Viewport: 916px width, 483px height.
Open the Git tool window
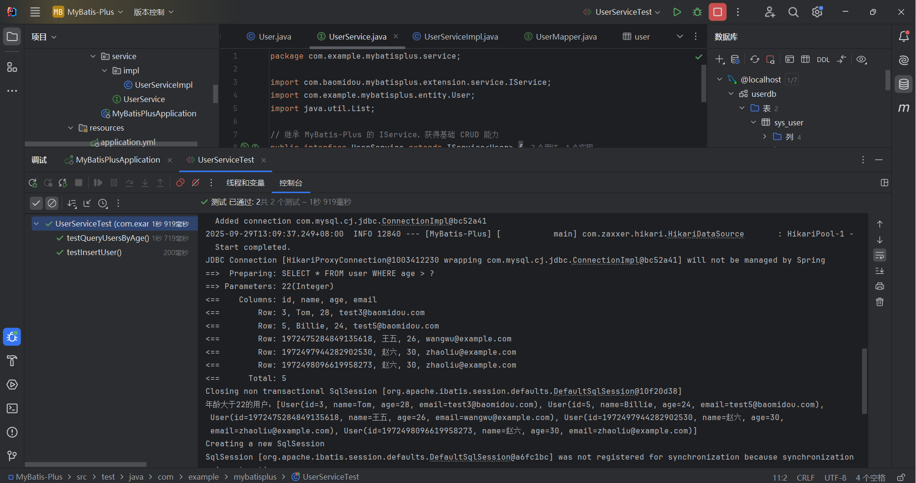(x=12, y=456)
